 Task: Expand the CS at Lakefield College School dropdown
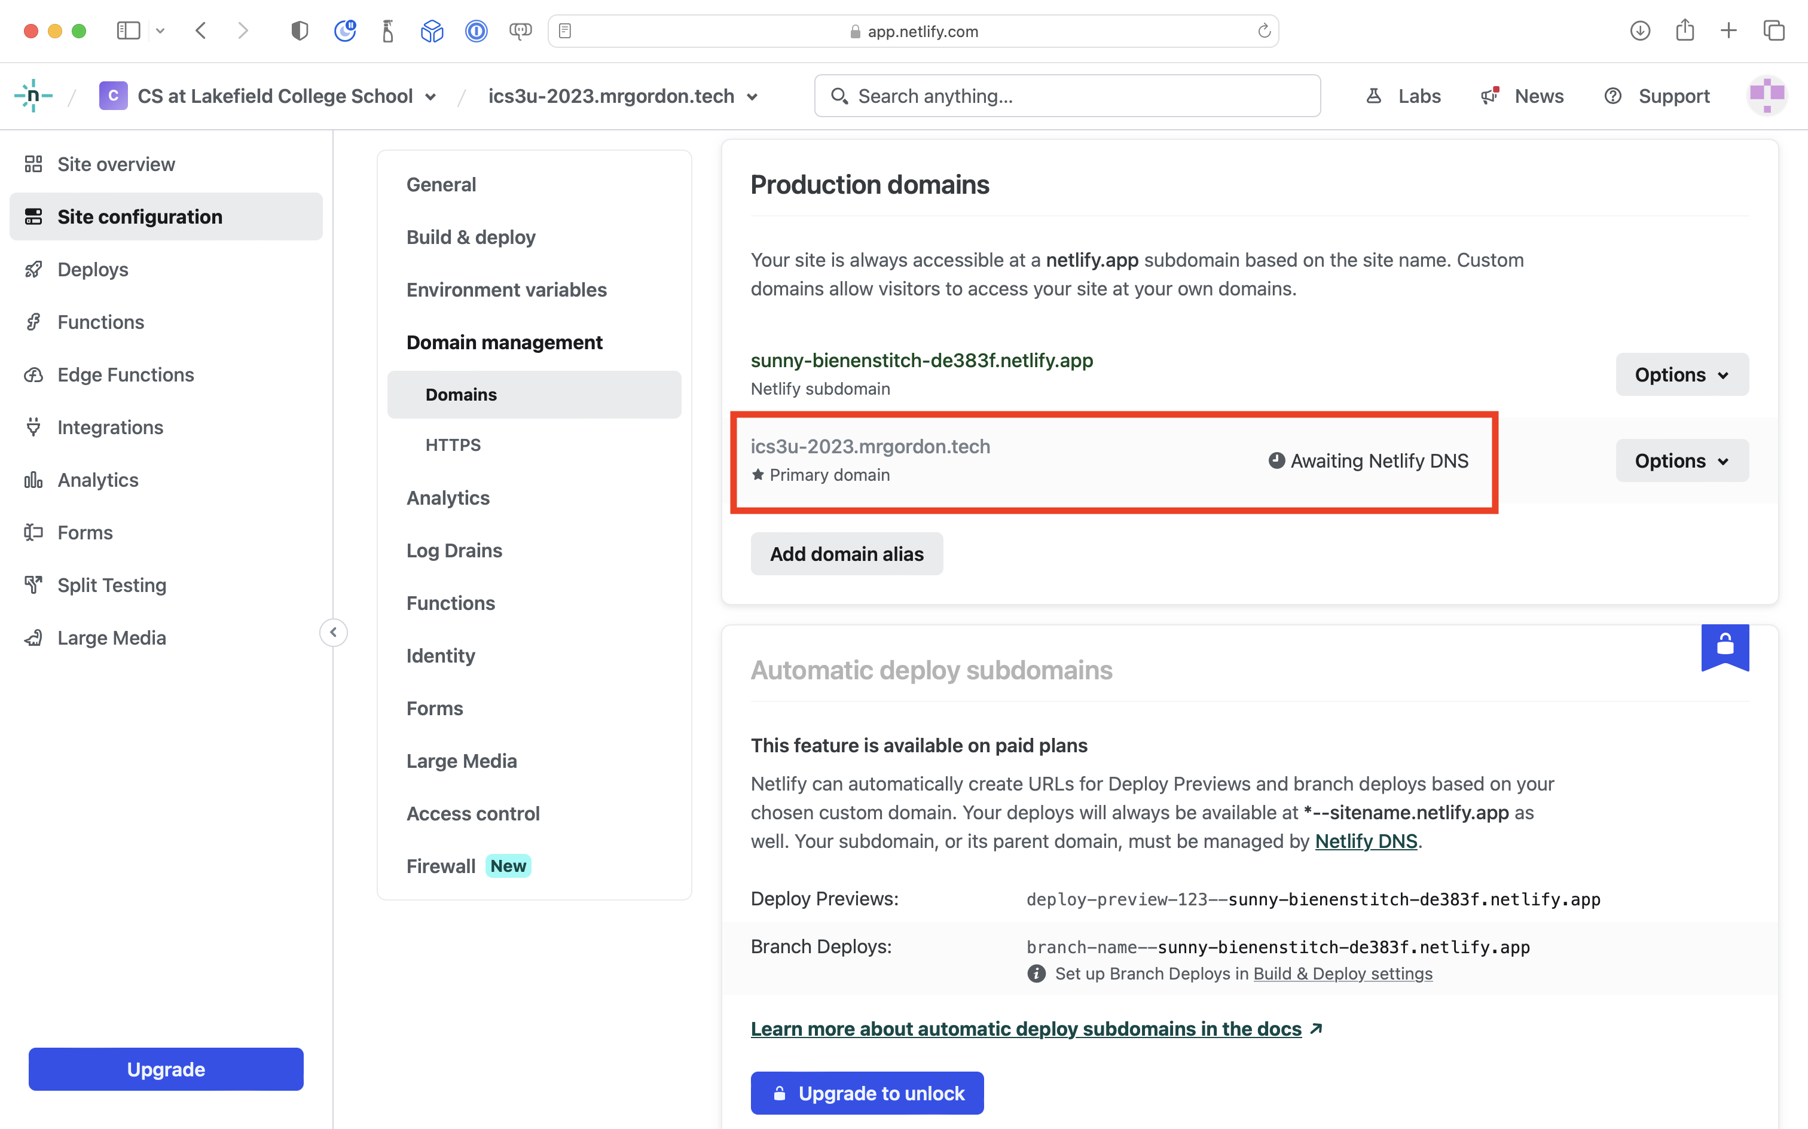point(430,96)
